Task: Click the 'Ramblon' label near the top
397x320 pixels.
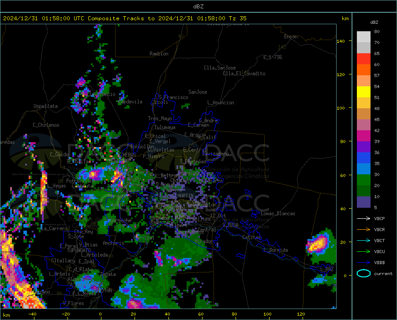Action: 159,54
